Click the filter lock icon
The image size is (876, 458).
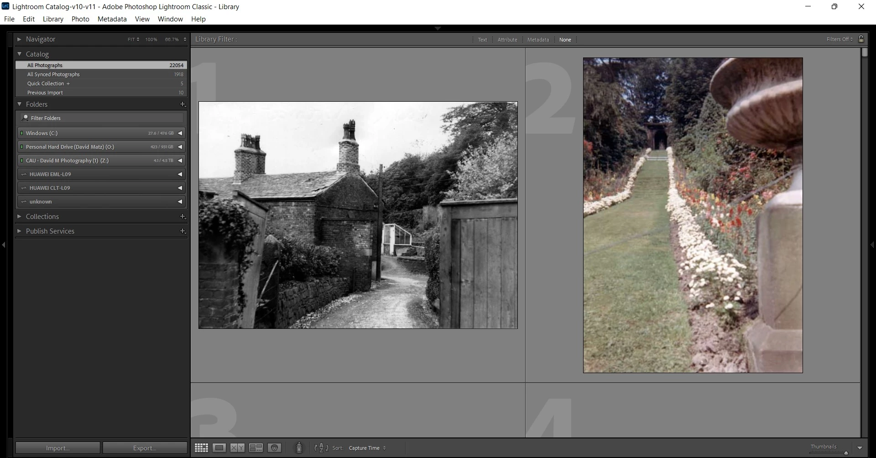861,39
